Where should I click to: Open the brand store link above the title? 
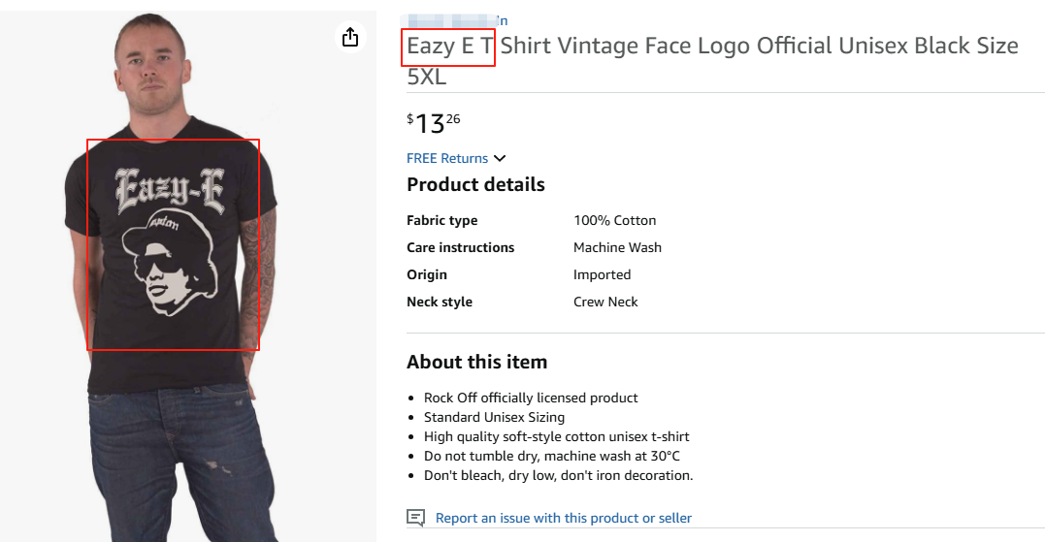(456, 20)
